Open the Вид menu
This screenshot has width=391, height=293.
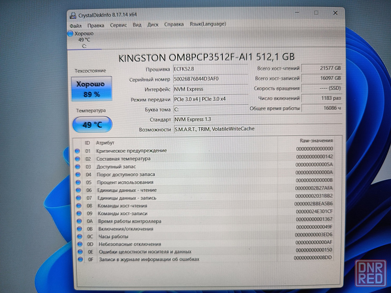[x=137, y=25]
